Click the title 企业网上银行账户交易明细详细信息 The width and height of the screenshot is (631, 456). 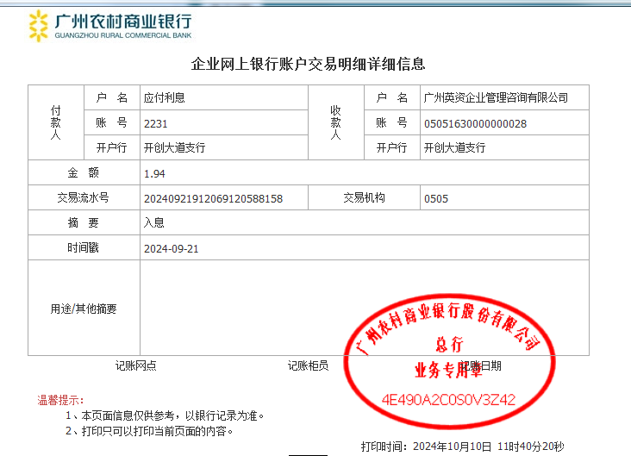(308, 64)
